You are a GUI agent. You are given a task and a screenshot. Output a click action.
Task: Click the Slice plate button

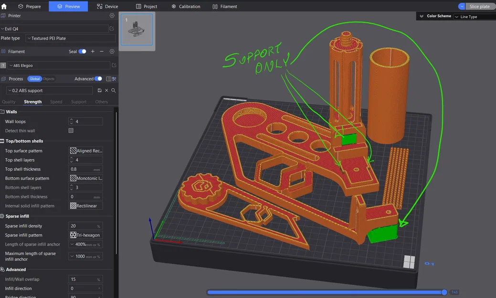(x=481, y=6)
